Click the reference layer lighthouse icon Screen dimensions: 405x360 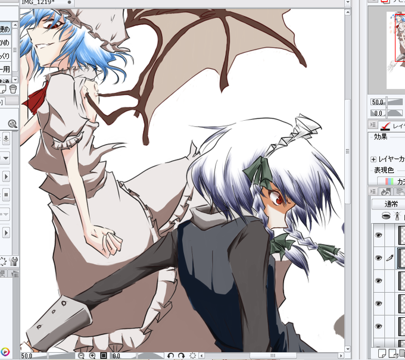(397, 216)
